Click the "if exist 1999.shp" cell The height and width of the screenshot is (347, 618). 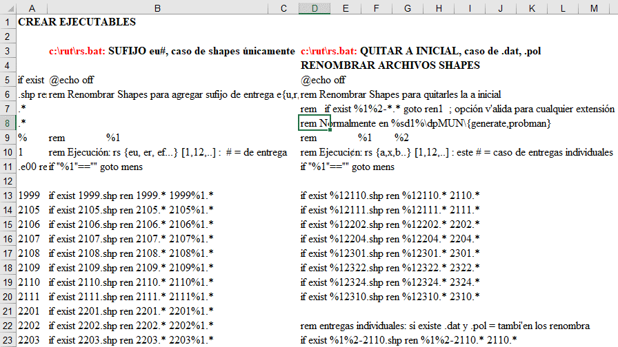click(131, 196)
